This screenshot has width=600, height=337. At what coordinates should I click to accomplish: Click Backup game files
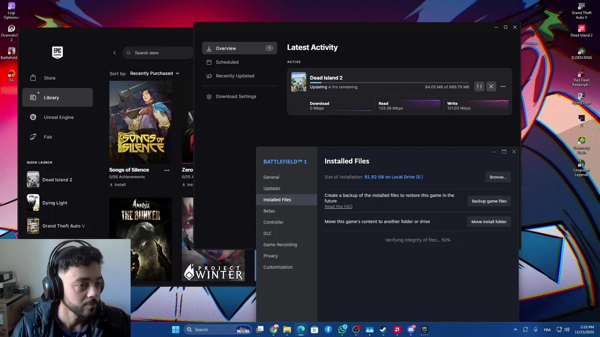489,201
